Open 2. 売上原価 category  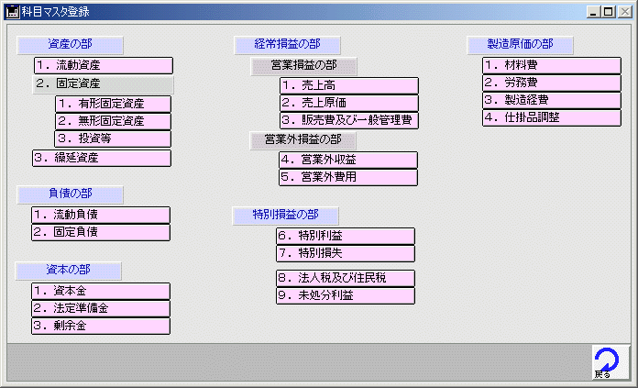click(x=349, y=103)
